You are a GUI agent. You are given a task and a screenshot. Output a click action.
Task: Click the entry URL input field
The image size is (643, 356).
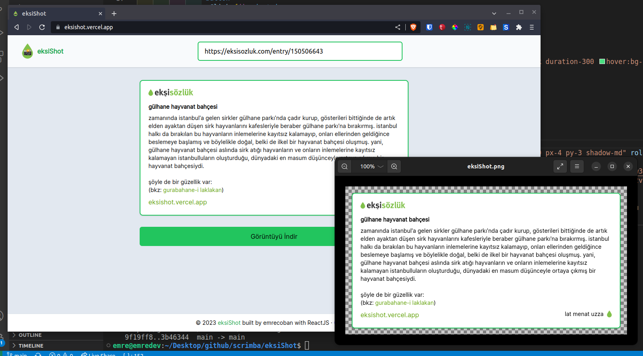(300, 51)
